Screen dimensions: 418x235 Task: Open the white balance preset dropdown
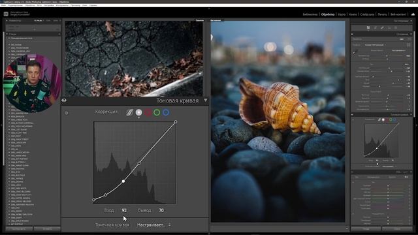coord(399,50)
